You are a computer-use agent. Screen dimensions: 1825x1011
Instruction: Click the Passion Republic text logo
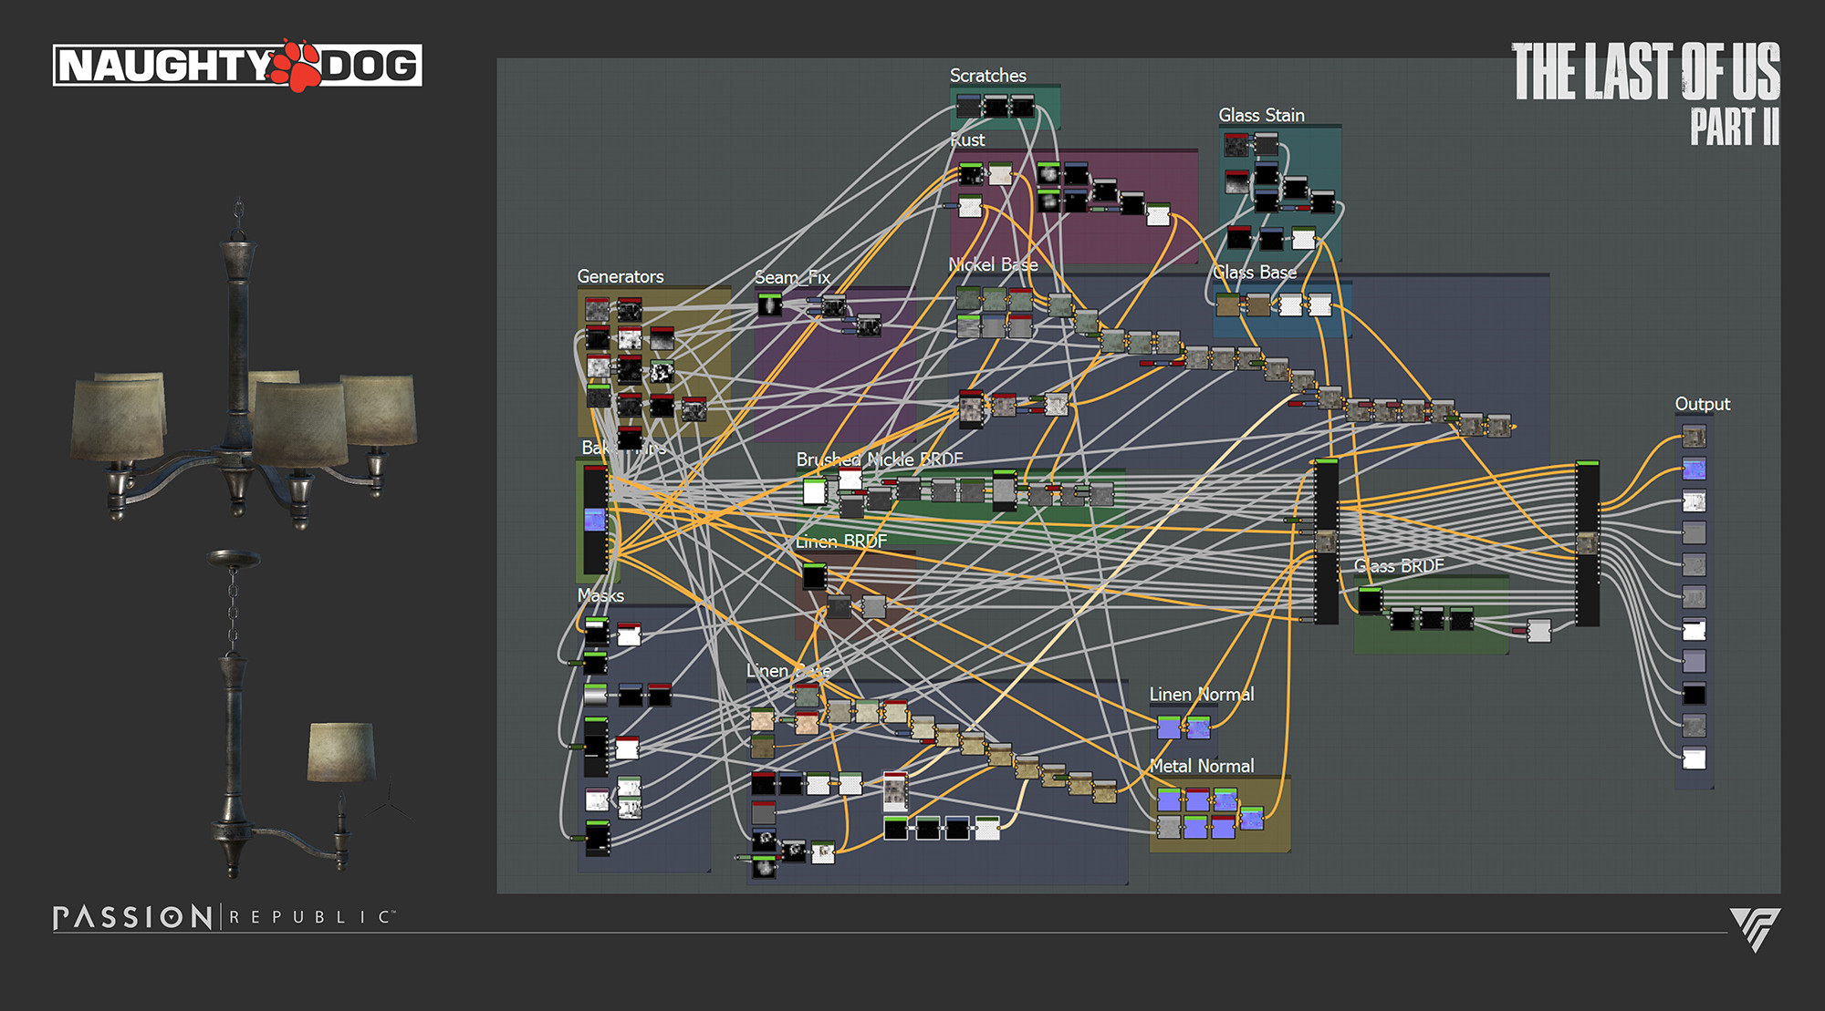(224, 916)
